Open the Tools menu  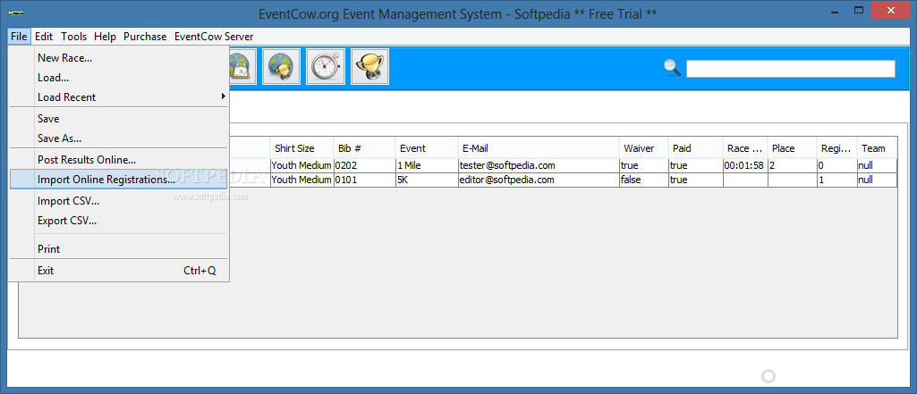73,37
